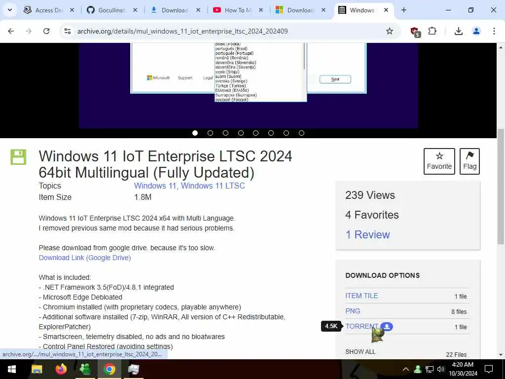Viewport: 505px width, 379px height.
Task: Click Chrome icon in the taskbar
Action: click(109, 369)
